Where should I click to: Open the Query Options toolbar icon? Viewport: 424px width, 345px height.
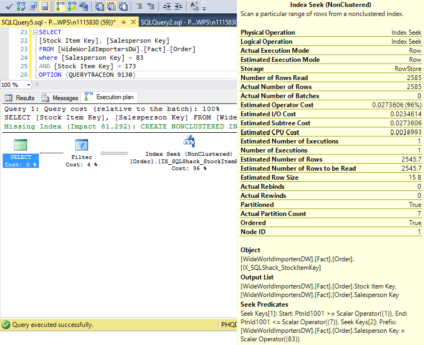tap(32, 6)
